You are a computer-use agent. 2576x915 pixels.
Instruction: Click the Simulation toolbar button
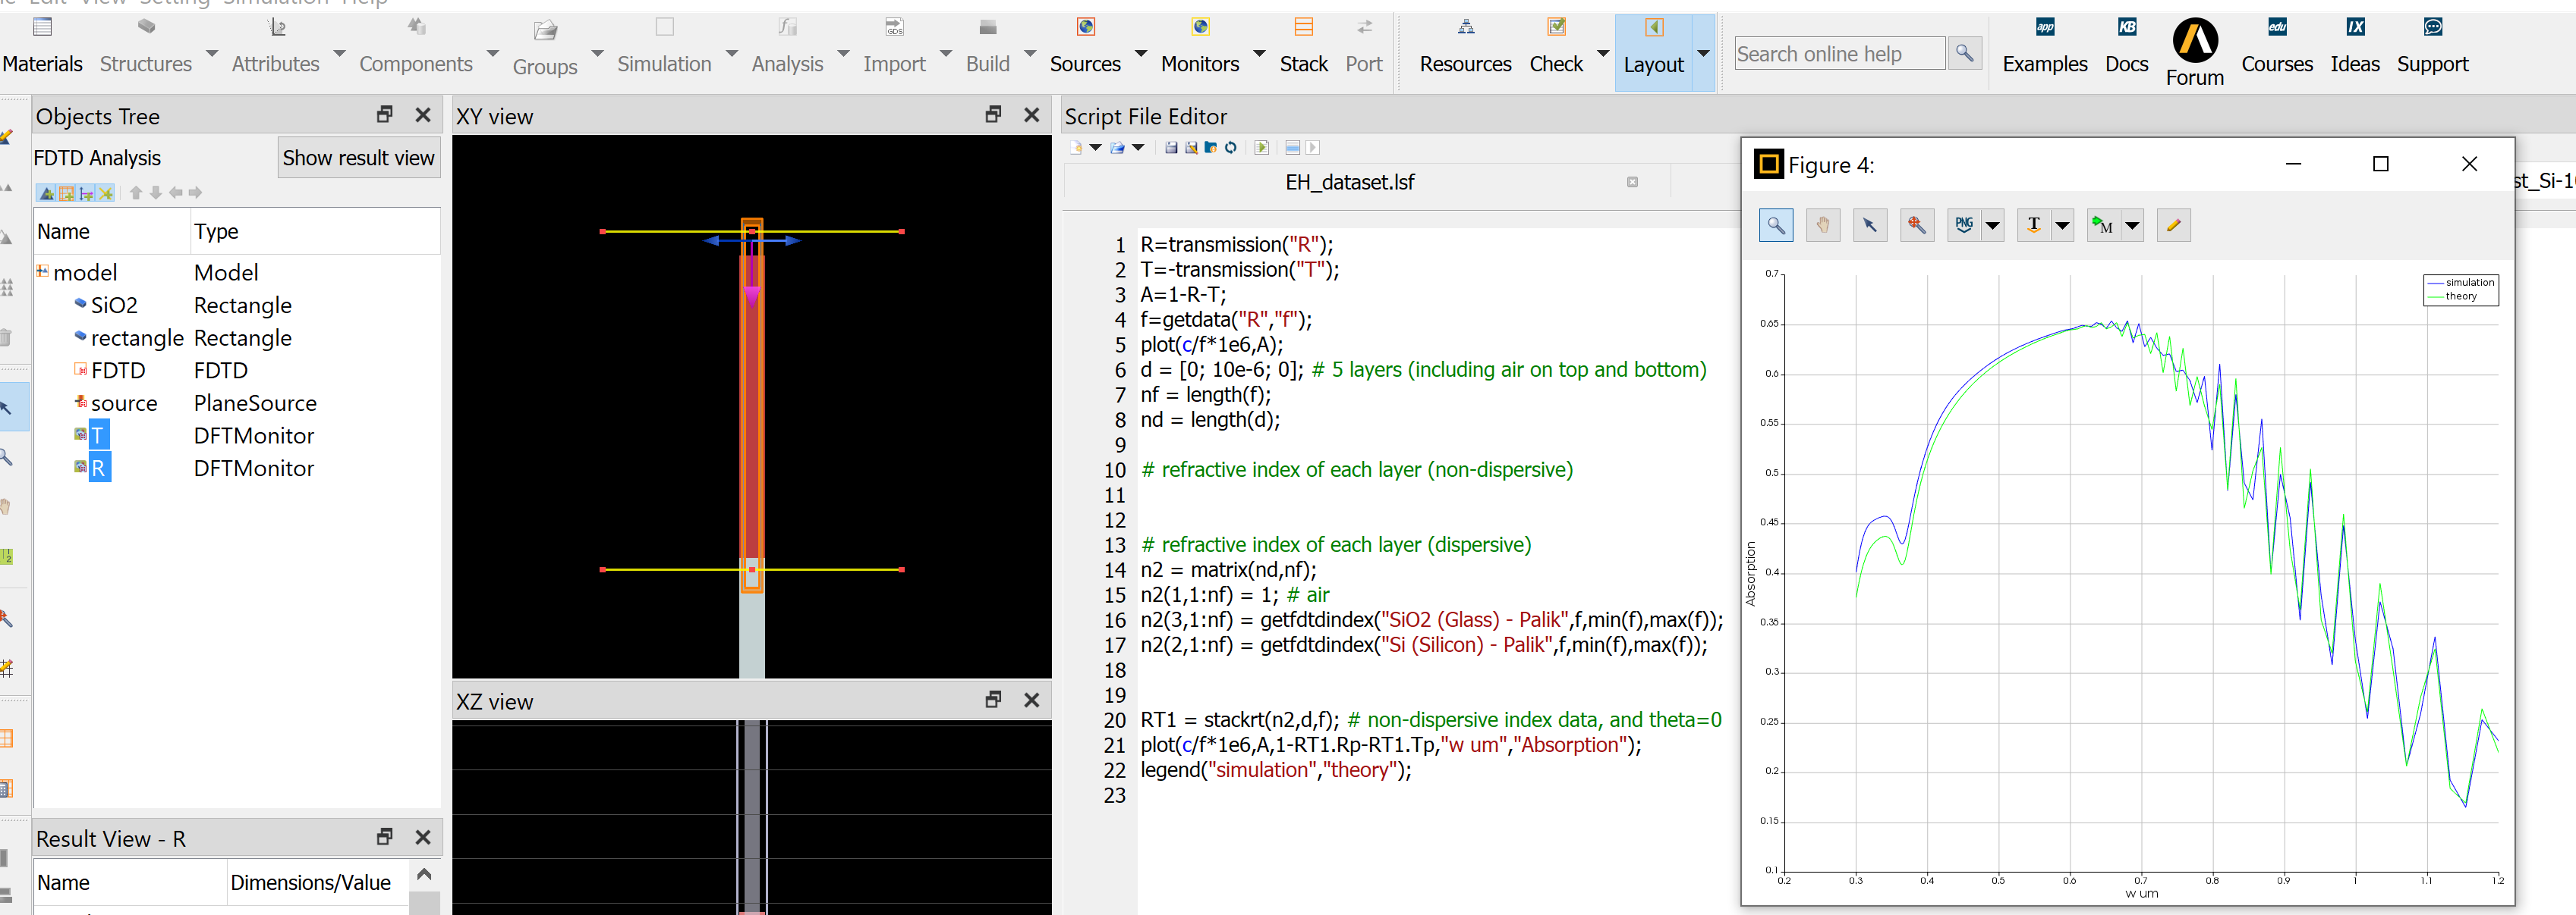(664, 48)
